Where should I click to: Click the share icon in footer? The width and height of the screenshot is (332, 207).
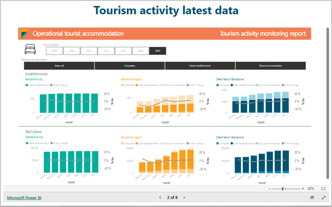coord(312,198)
